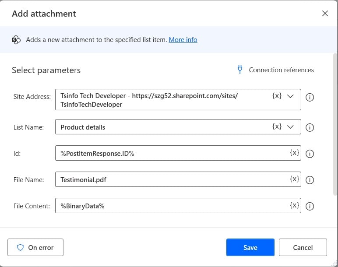Insert variable in Site Address field
The image size is (338, 267).
(277, 96)
